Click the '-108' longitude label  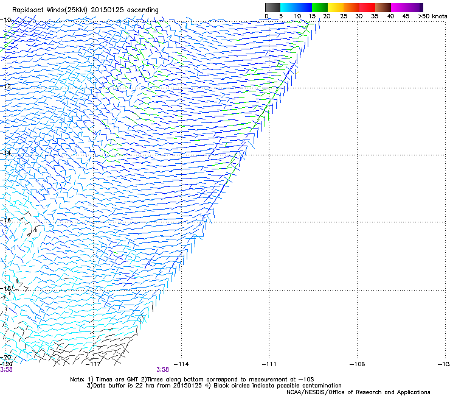pos(357,364)
